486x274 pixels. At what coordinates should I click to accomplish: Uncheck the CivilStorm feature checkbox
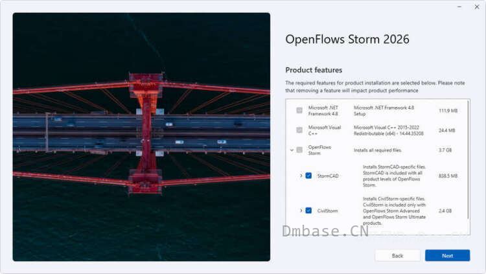pyautogui.click(x=308, y=211)
